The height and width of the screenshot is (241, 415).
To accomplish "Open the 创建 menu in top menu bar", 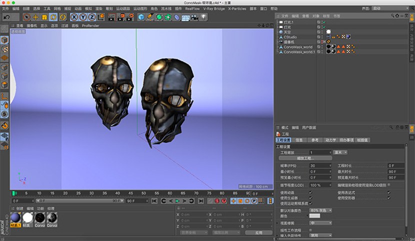I will [x=26, y=8].
